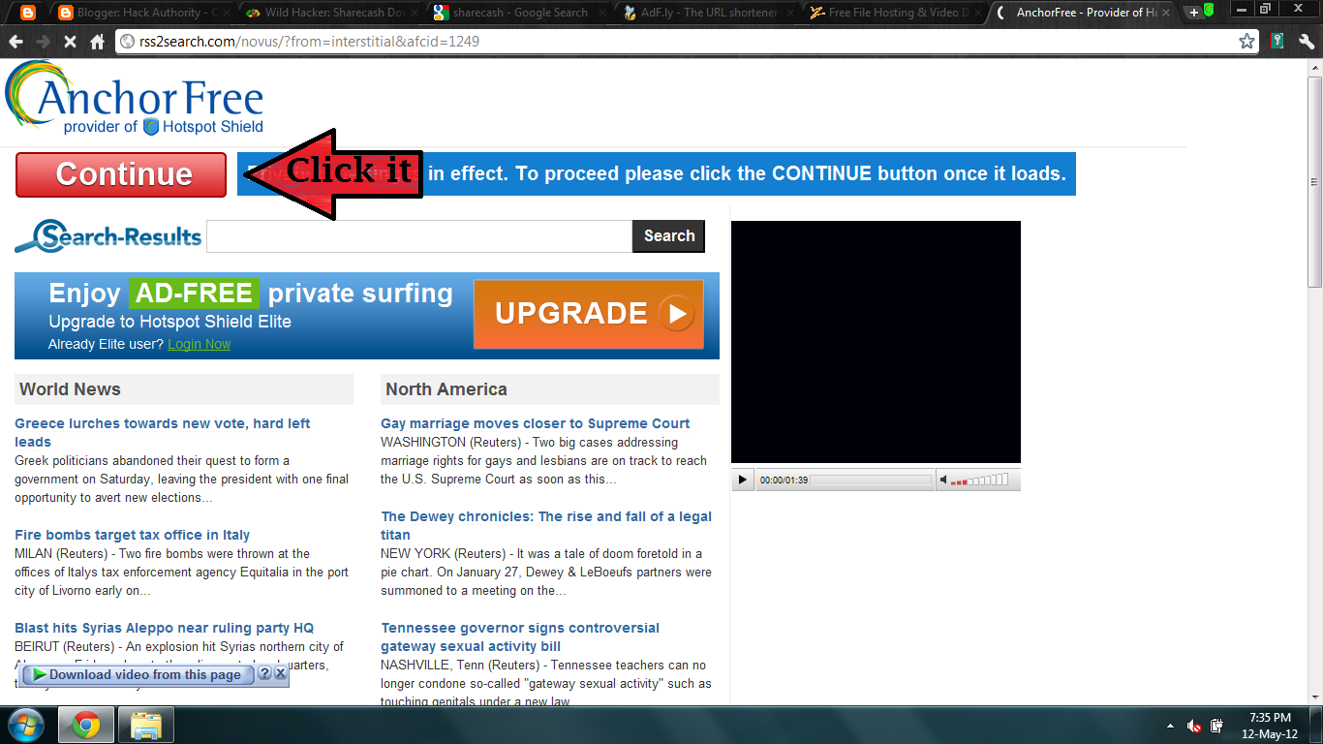Screen dimensions: 1323x744
Task: Close the AnchorFree tab
Action: [1166, 13]
